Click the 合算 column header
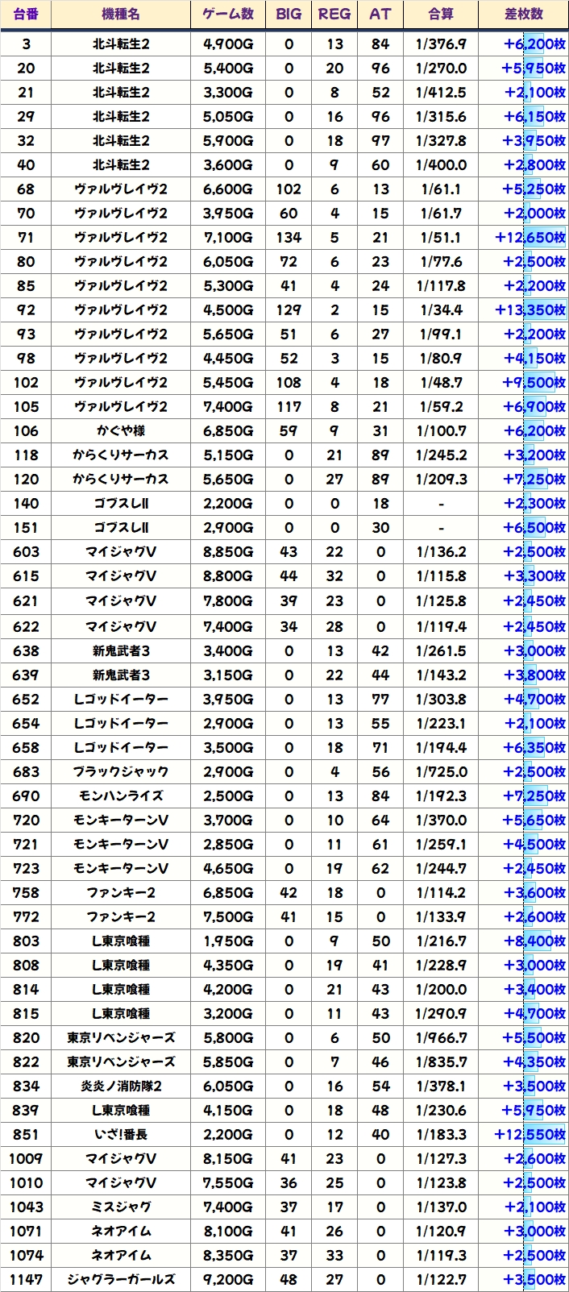The image size is (569, 1292). pyautogui.click(x=441, y=15)
